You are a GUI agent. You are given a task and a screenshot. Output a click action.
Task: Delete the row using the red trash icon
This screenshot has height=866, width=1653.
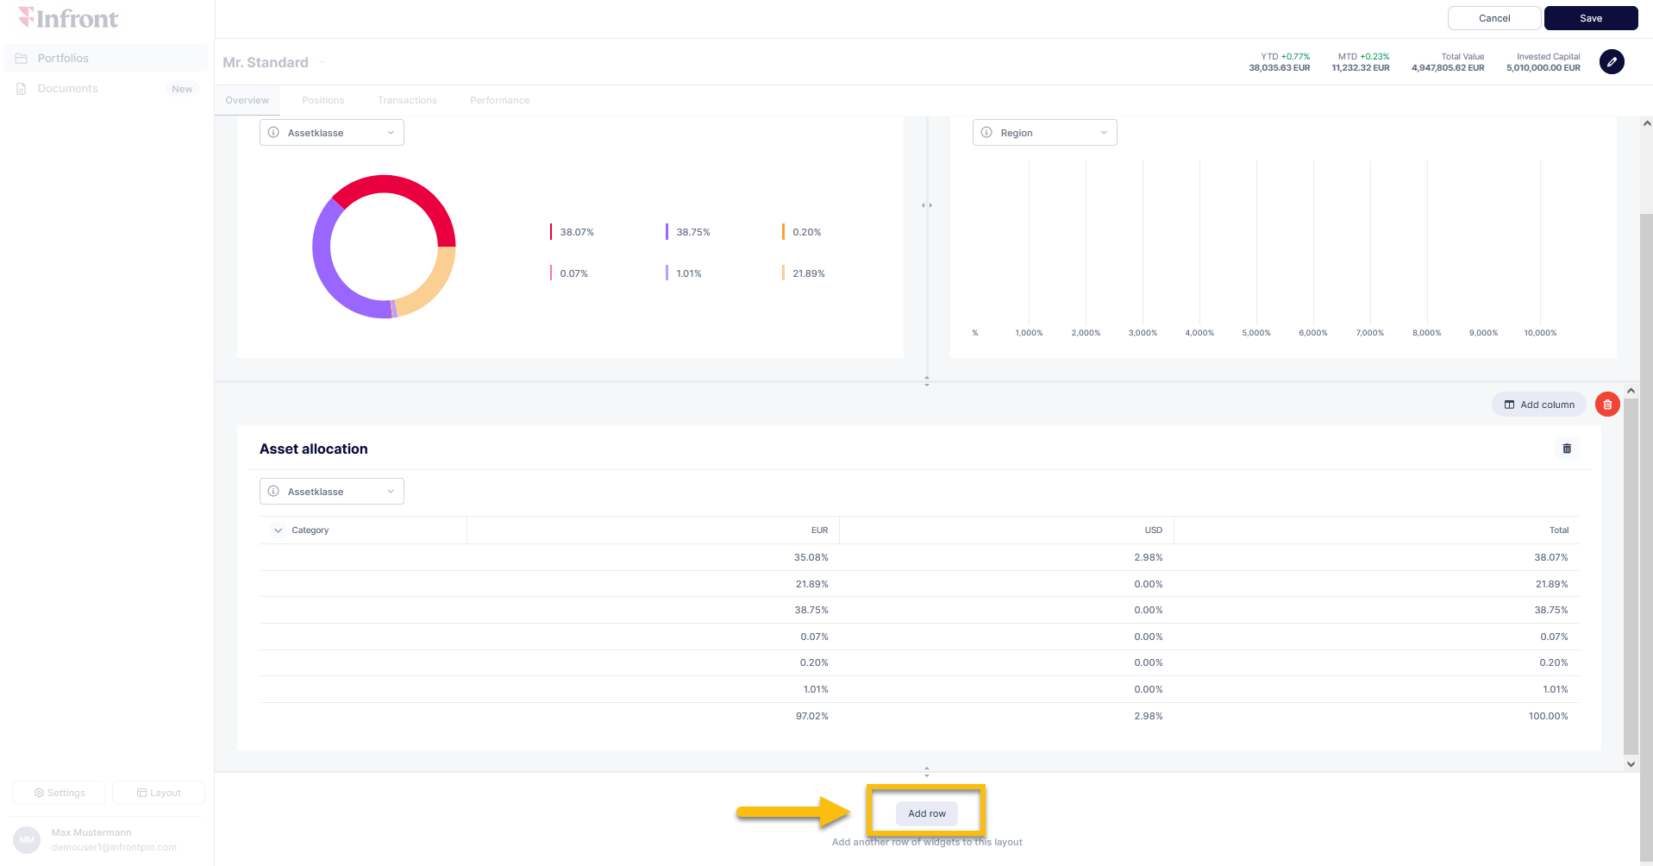[x=1607, y=405]
